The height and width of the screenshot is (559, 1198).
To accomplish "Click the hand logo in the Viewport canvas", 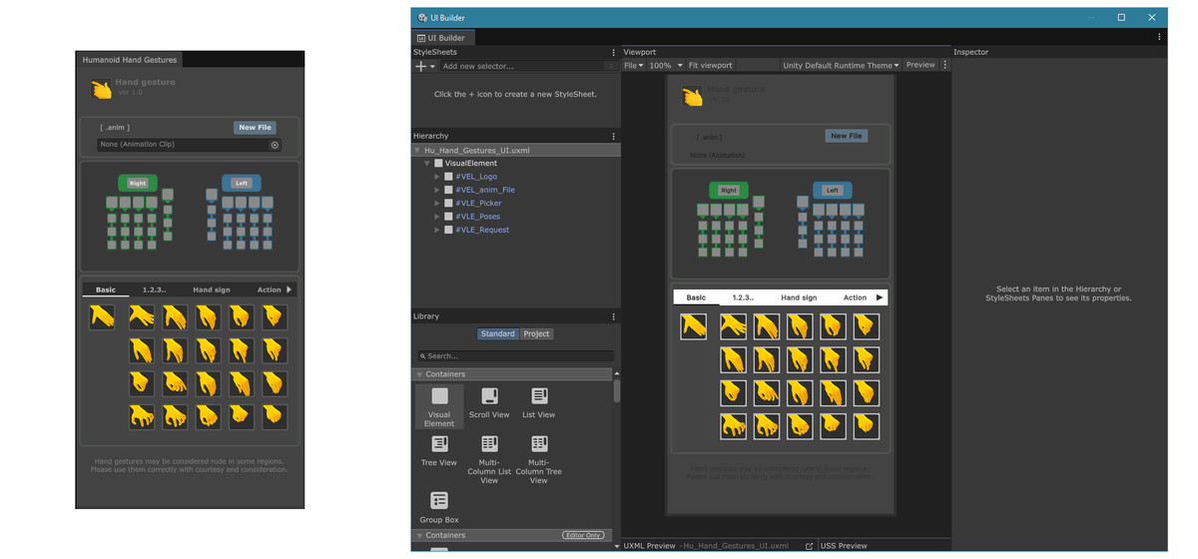I will tap(692, 96).
